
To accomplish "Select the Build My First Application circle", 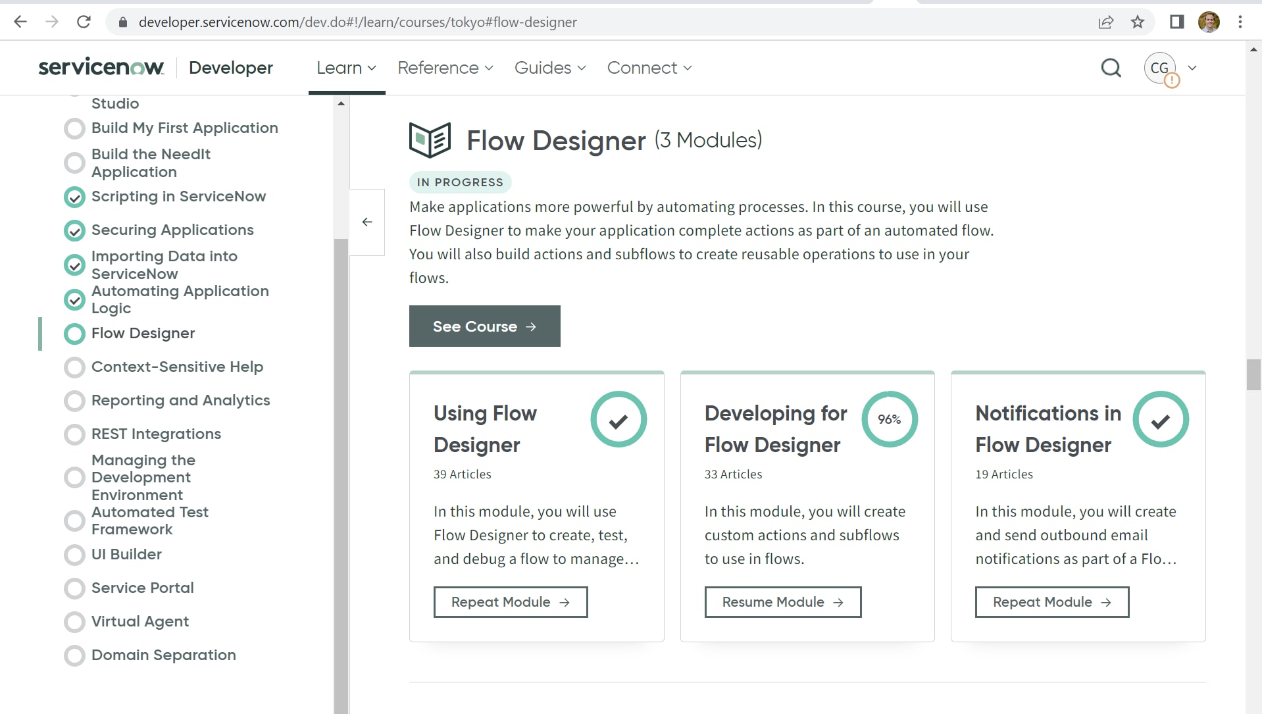I will coord(74,128).
